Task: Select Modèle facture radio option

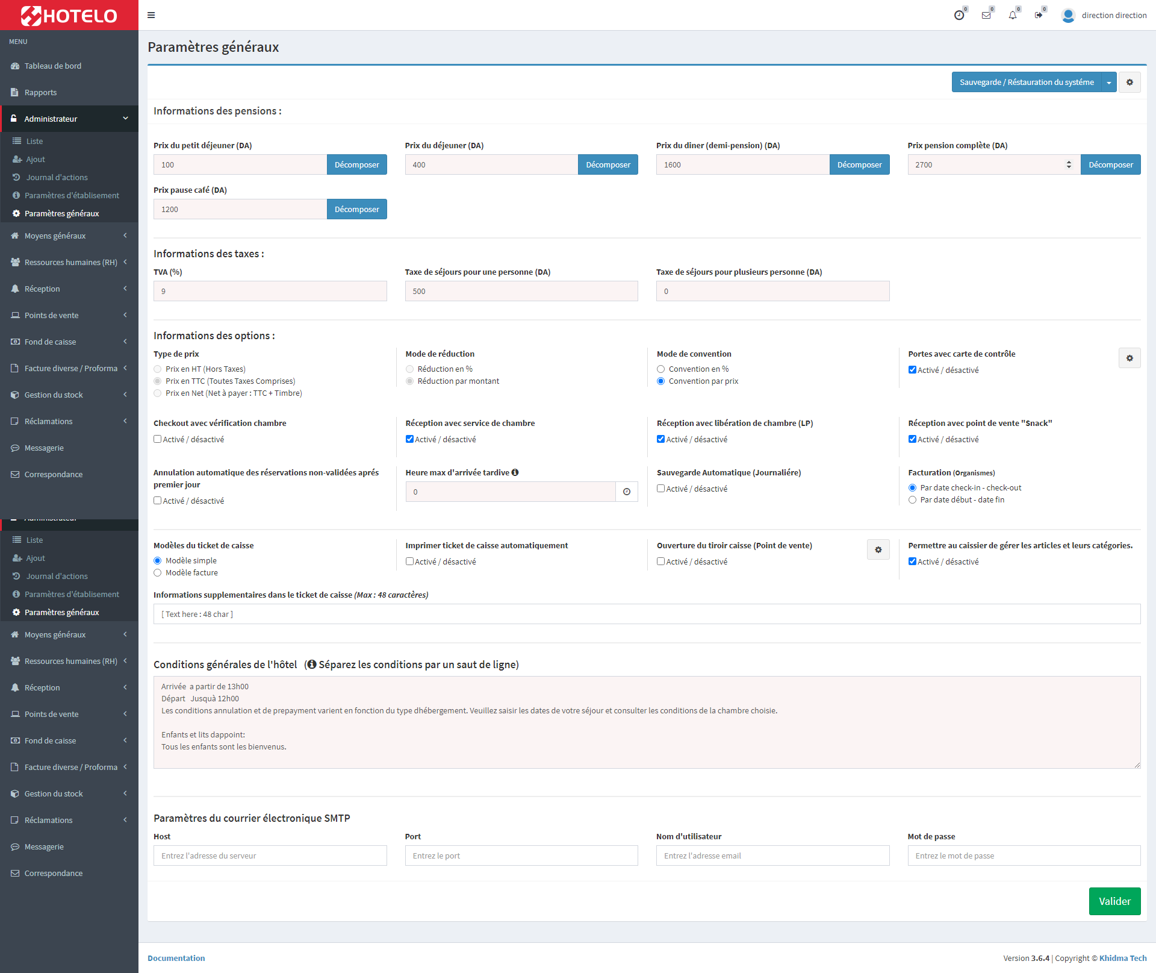Action: (x=158, y=572)
